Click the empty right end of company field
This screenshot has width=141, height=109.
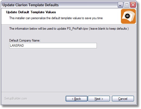coord(81,46)
